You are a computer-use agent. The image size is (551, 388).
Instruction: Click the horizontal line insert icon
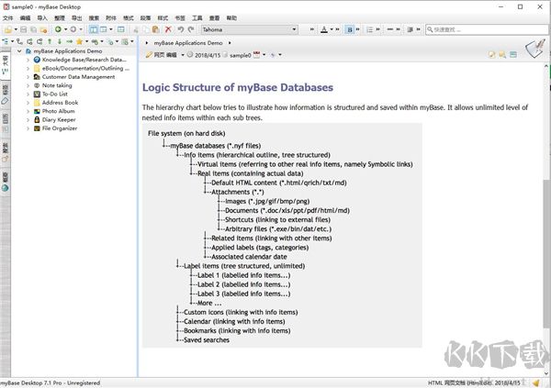pos(390,29)
